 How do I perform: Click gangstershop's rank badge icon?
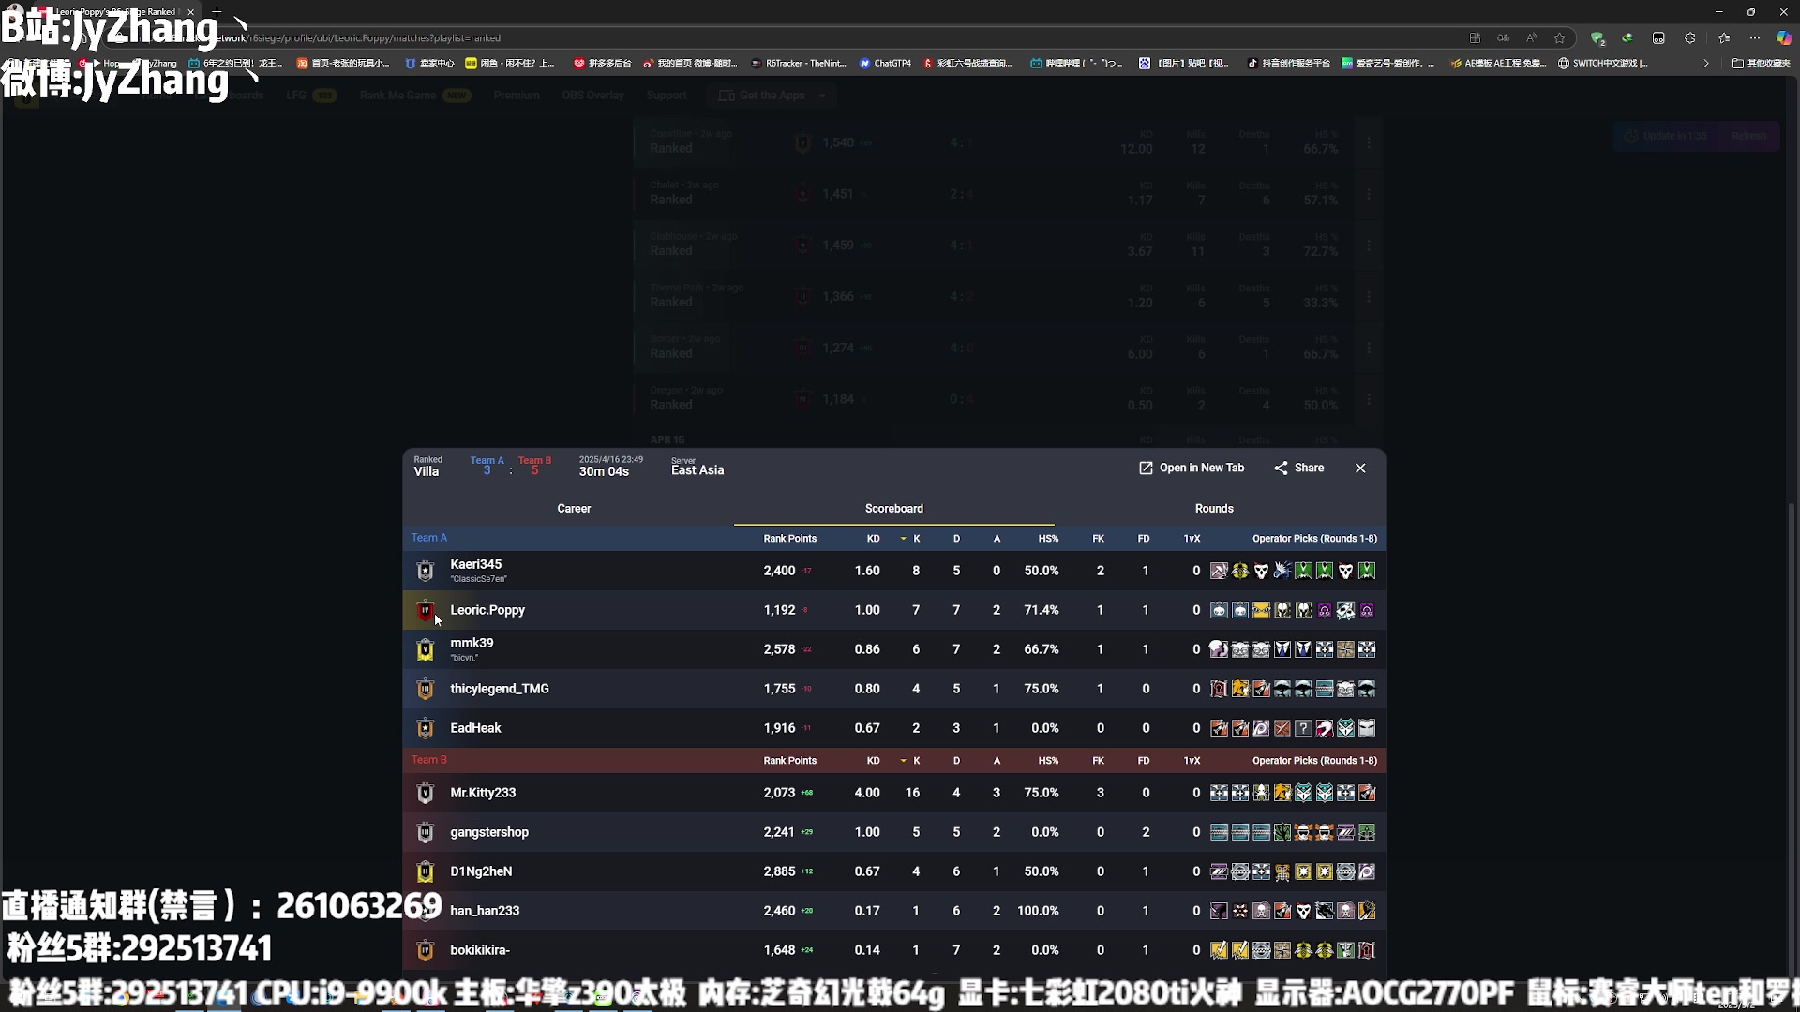pos(425,832)
